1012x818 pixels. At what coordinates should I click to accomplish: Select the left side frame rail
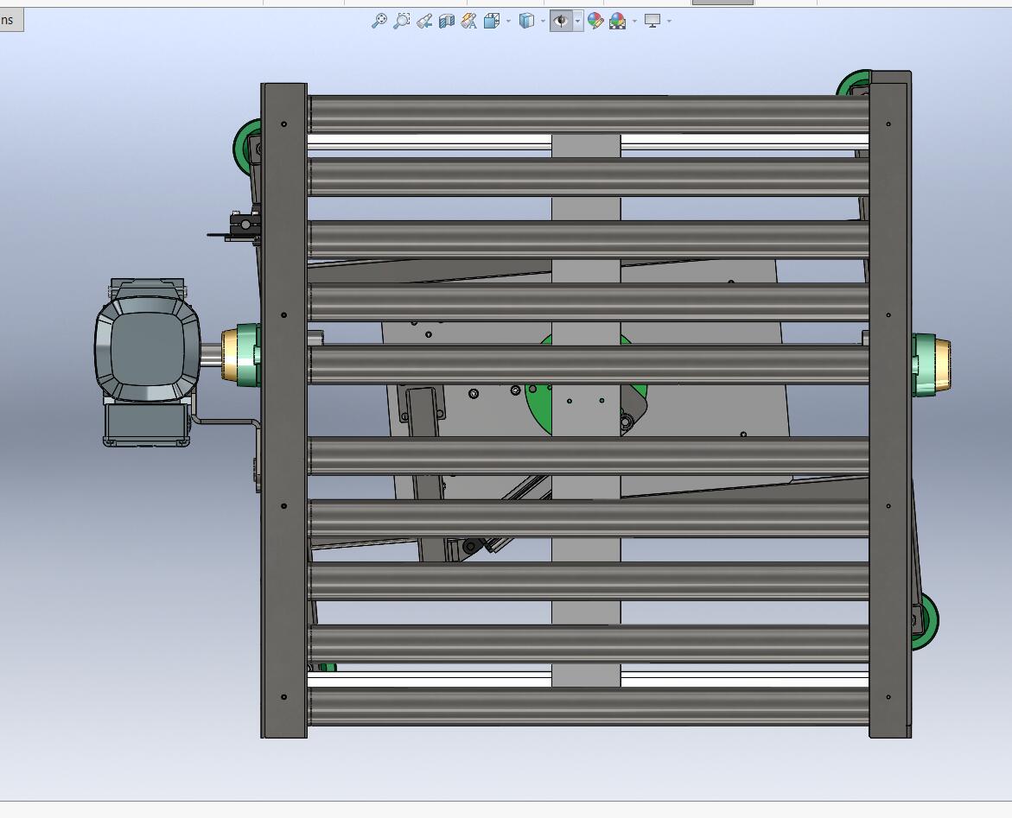(284, 410)
